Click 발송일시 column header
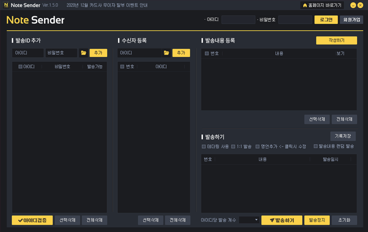 point(330,159)
